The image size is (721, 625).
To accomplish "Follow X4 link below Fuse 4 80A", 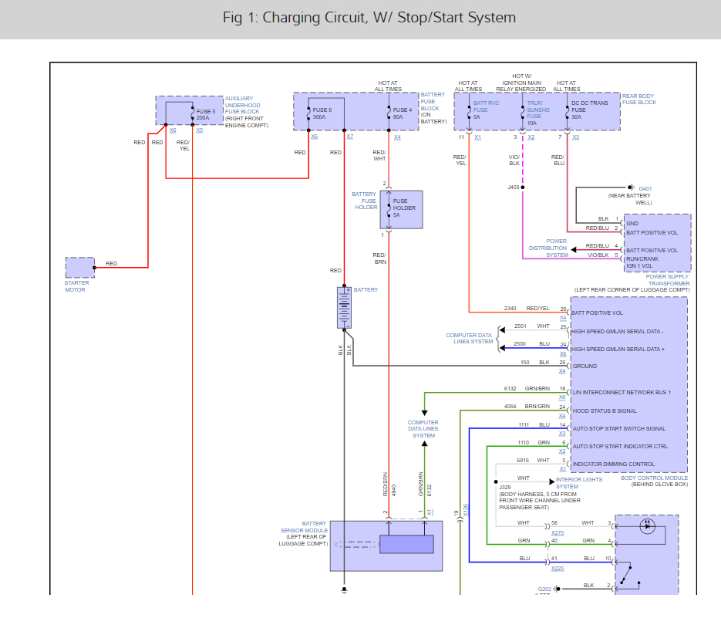I will (x=397, y=137).
